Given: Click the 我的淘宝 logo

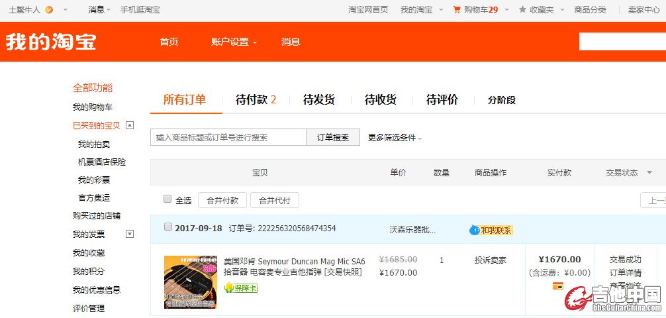Looking at the screenshot, I should [x=51, y=42].
